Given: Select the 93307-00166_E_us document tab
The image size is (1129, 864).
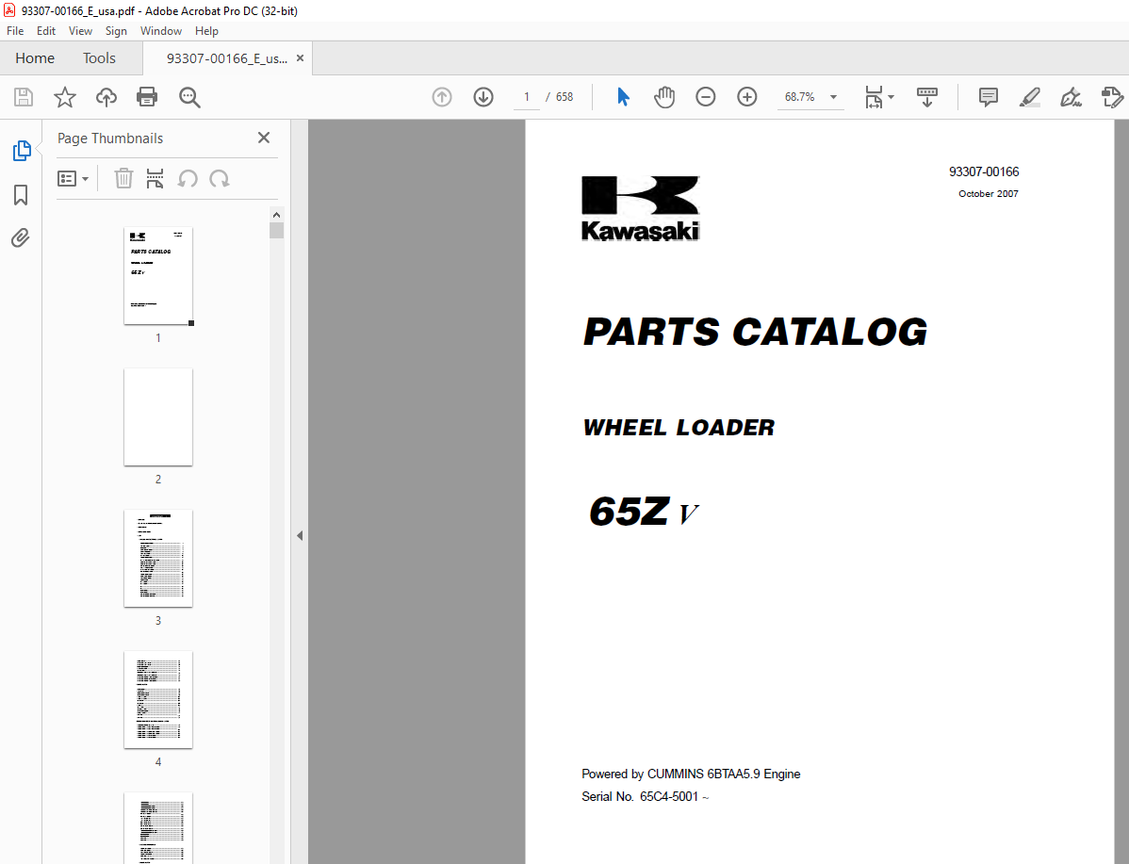Looking at the screenshot, I should (x=227, y=58).
